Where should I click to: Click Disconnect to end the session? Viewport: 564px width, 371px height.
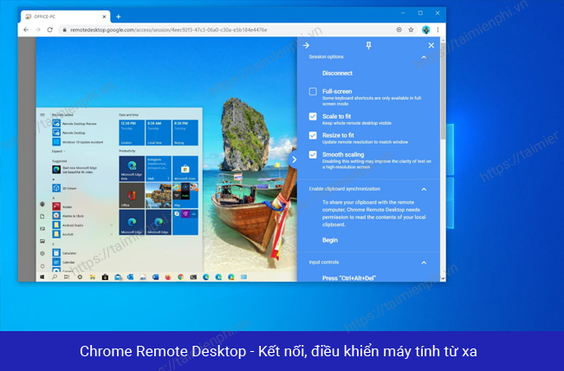coord(337,74)
